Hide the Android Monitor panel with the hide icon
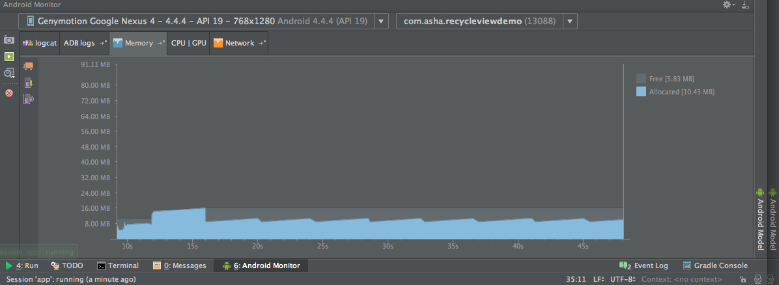 pyautogui.click(x=744, y=5)
